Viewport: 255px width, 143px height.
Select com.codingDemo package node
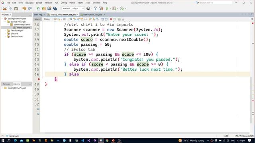tap(22, 25)
